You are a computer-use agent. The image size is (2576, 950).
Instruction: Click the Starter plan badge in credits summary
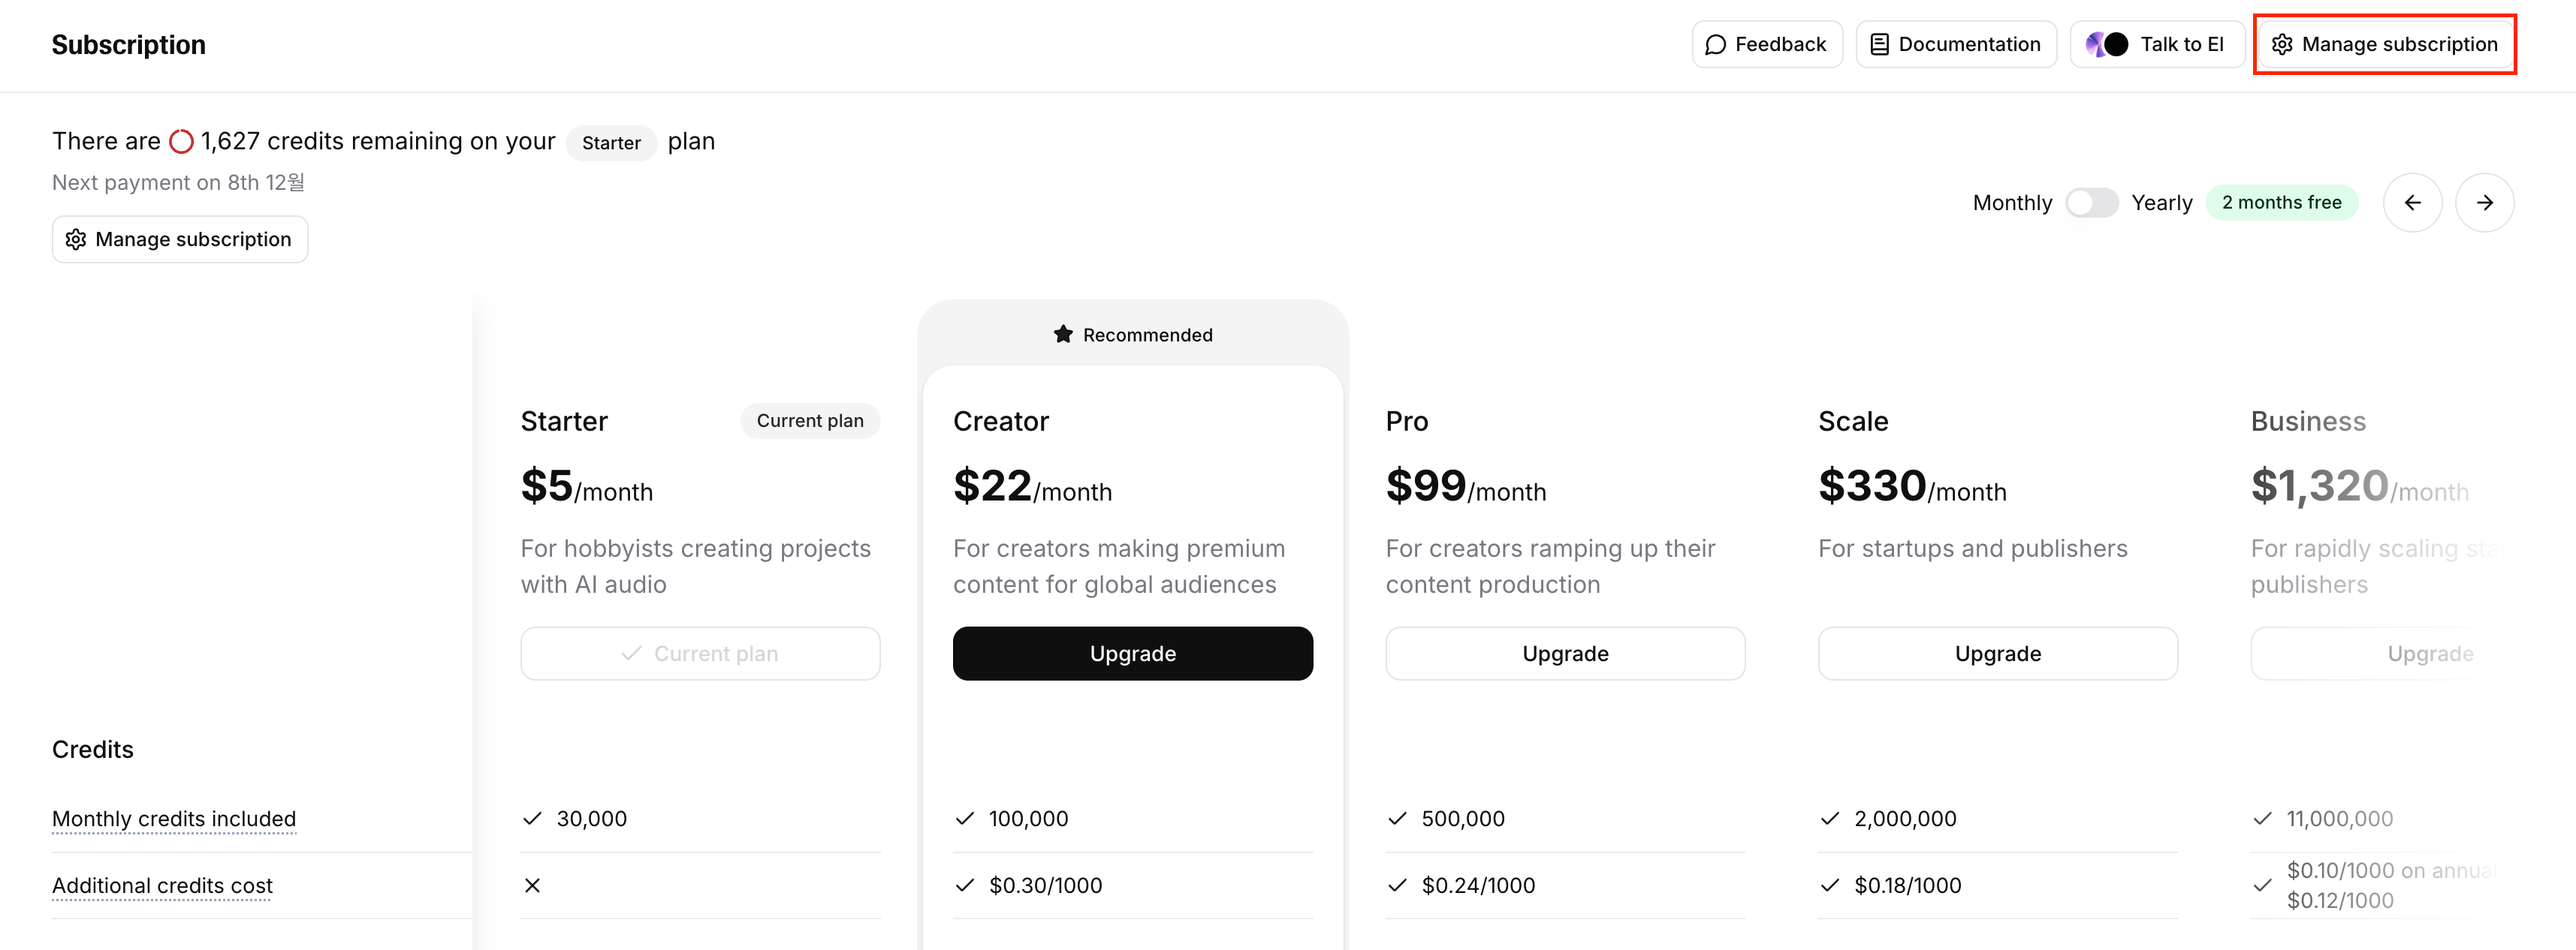click(x=611, y=143)
